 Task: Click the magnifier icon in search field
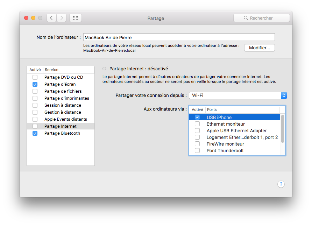coord(246,18)
